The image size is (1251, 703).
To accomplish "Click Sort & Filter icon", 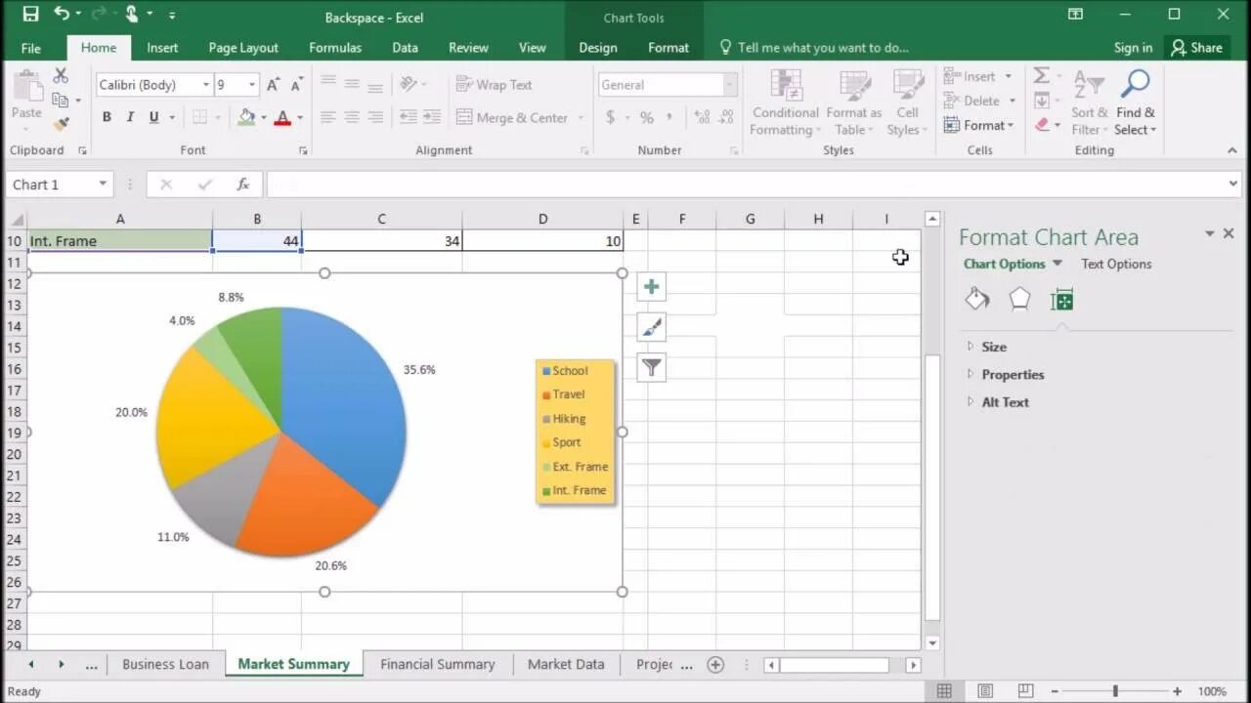I will [1088, 84].
